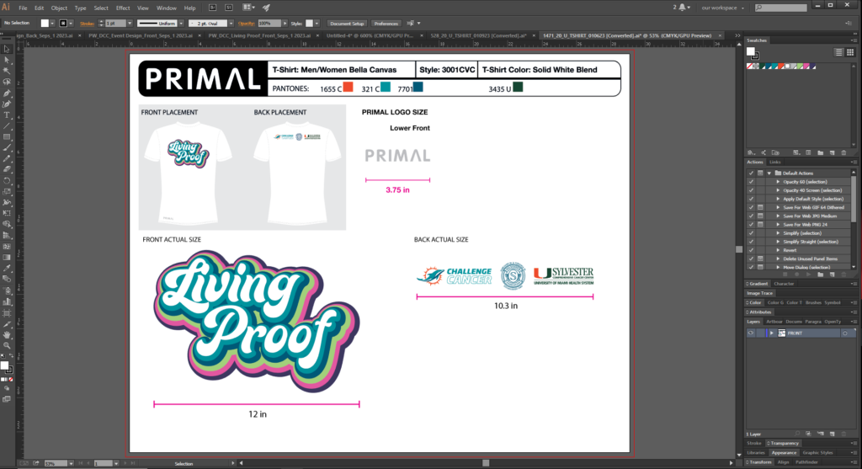Select the Type tool

pos(7,115)
